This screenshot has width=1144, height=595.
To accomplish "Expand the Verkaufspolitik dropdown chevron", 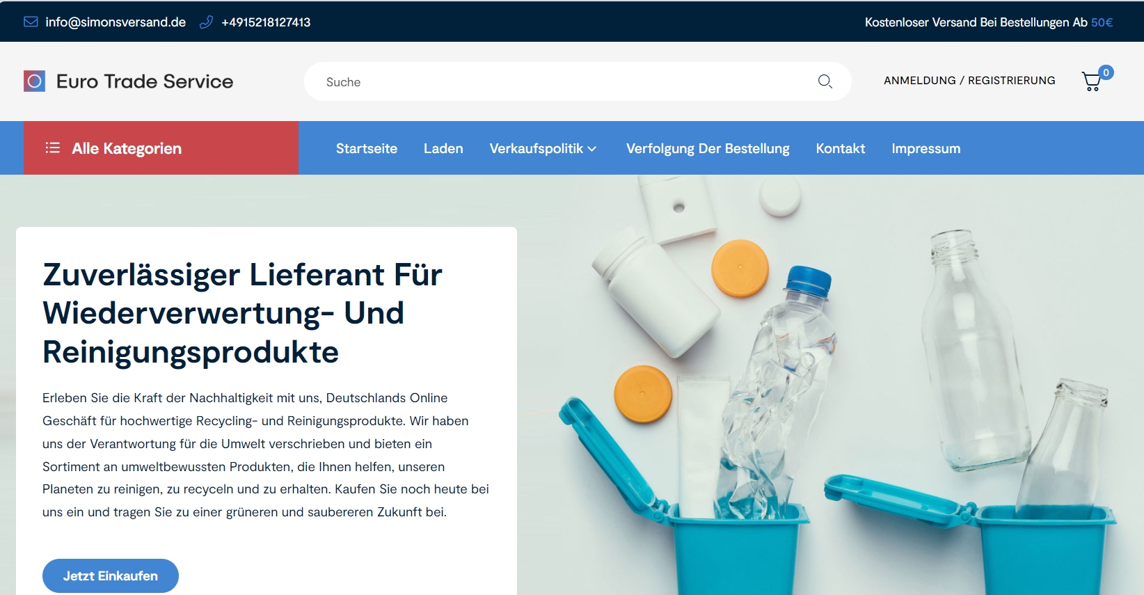I will 592,149.
